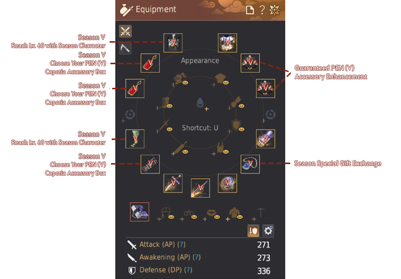Click the round shield sub-weapon slot

[x=228, y=183]
